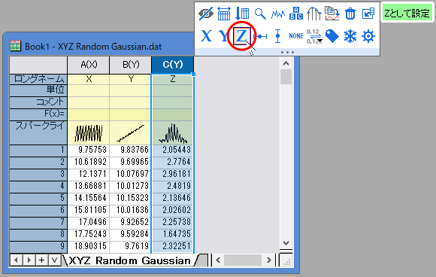Click the blue tag label icon

coord(332,36)
